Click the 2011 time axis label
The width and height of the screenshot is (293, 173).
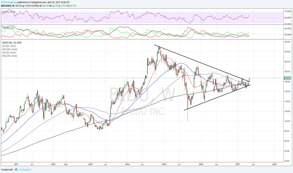16,165
